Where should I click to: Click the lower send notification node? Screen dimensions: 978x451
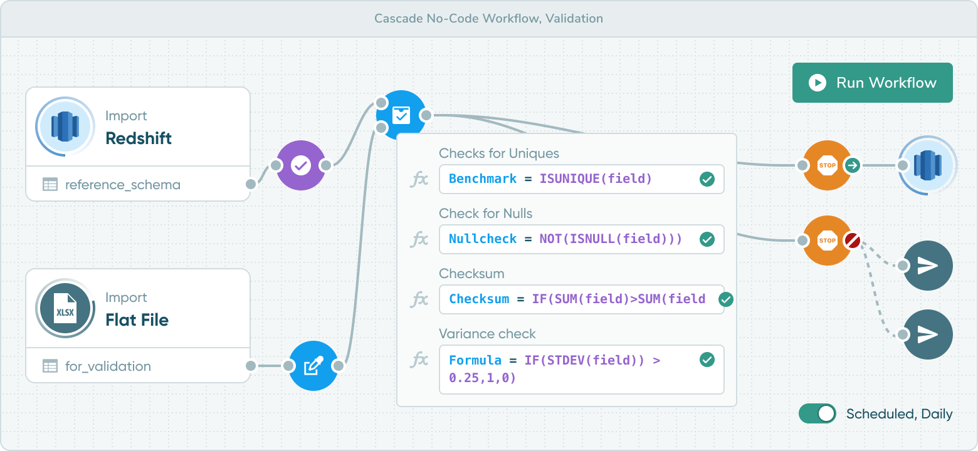click(928, 335)
